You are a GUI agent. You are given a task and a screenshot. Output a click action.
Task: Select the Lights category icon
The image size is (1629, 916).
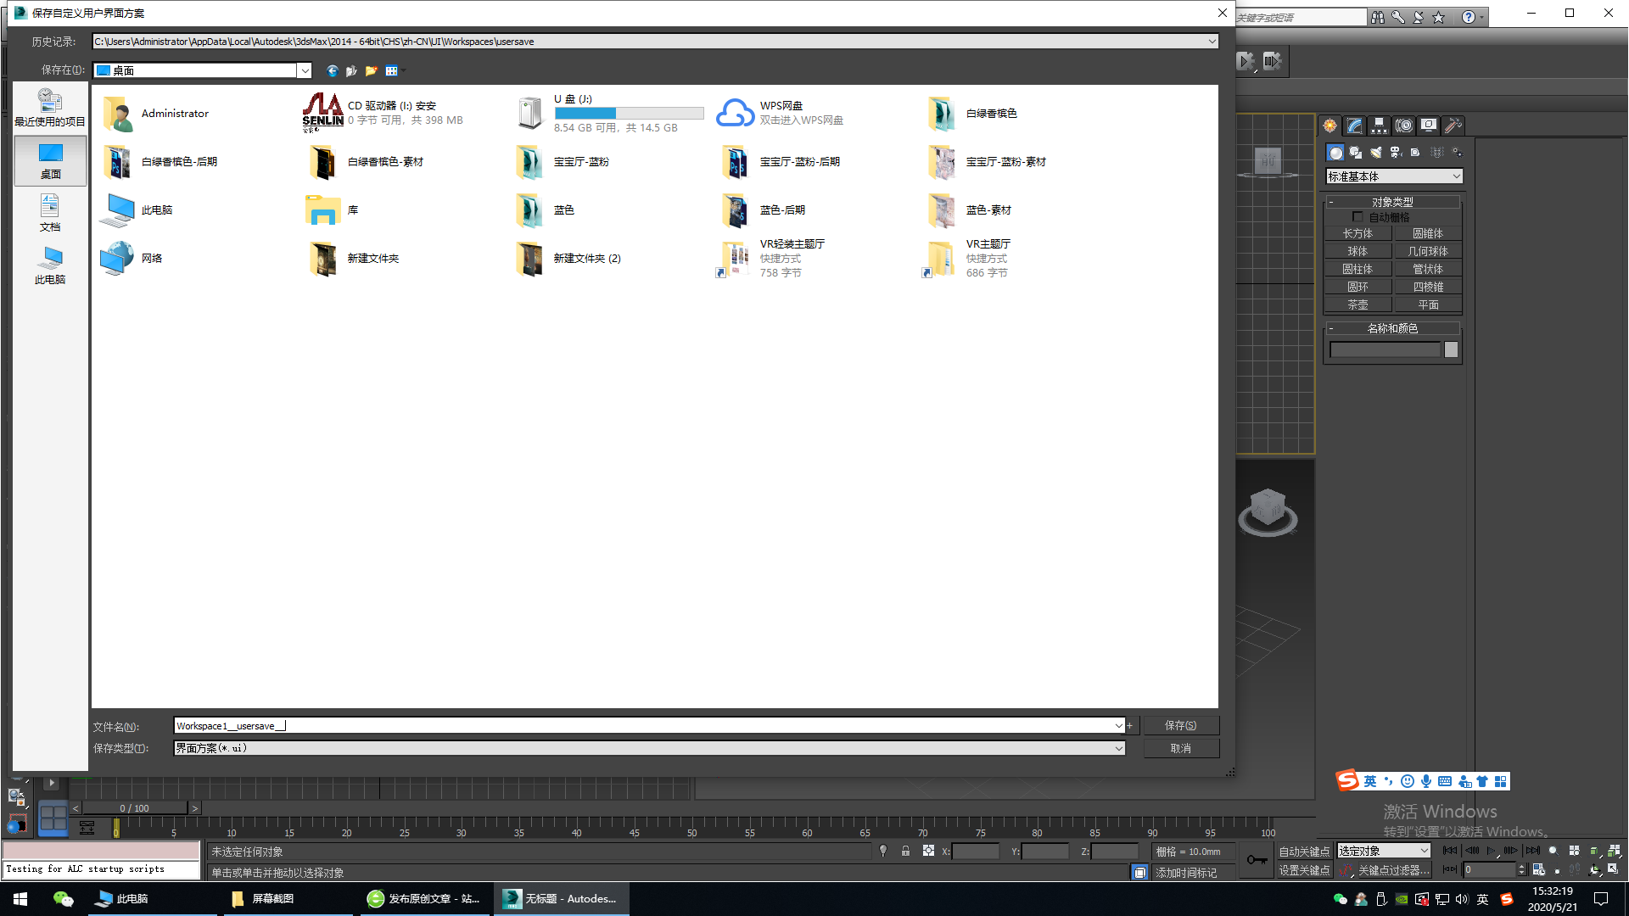click(x=1375, y=153)
